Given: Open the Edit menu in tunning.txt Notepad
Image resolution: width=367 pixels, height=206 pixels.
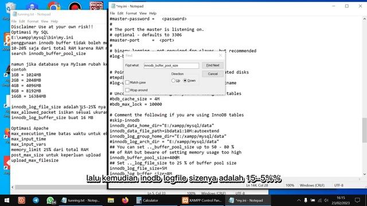Looking at the screenshot, I should 22,21.
